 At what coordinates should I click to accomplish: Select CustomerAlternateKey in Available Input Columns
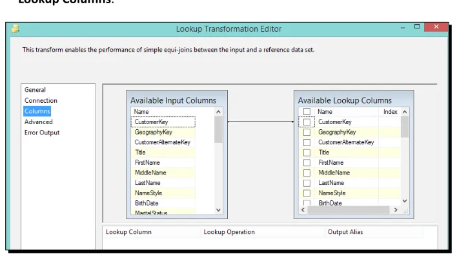pos(163,142)
